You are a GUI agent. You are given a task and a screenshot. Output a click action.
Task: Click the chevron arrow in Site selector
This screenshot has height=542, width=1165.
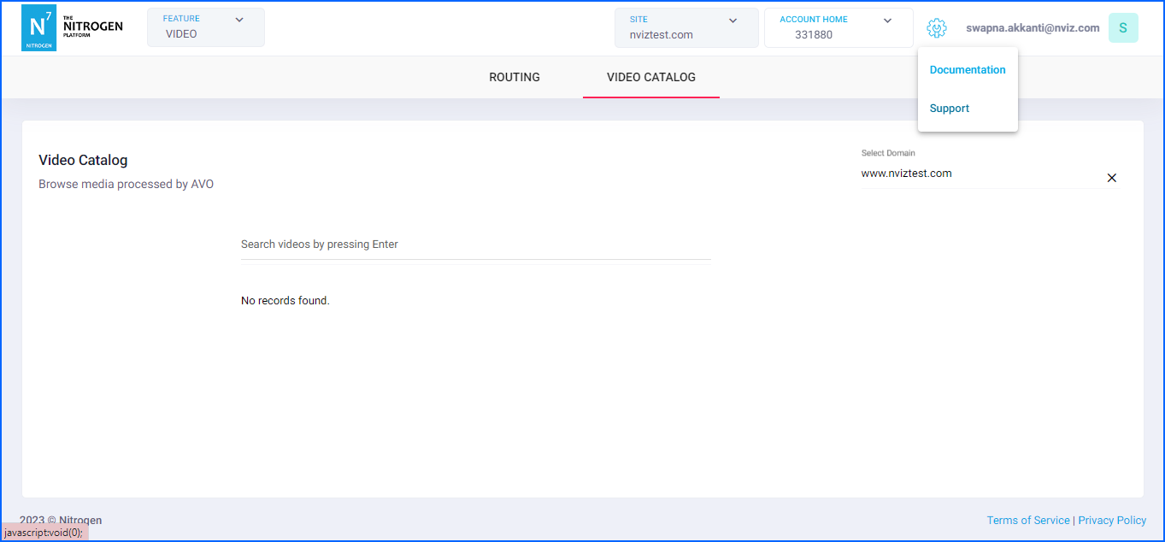tap(733, 21)
